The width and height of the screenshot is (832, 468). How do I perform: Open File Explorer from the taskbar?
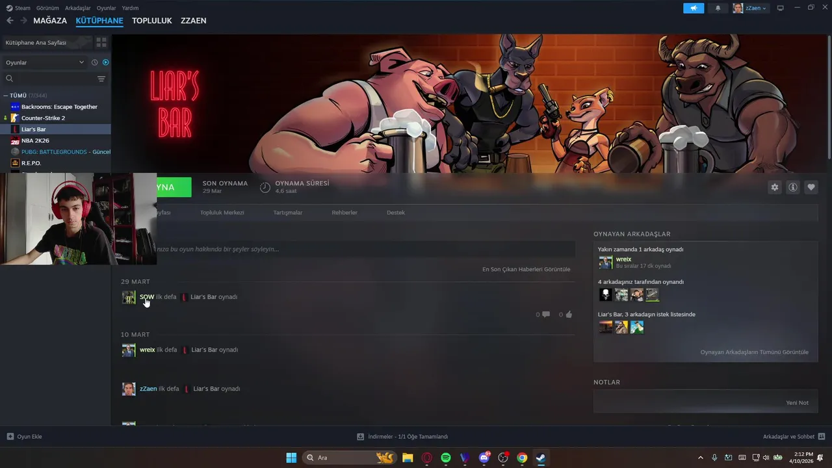coord(408,458)
